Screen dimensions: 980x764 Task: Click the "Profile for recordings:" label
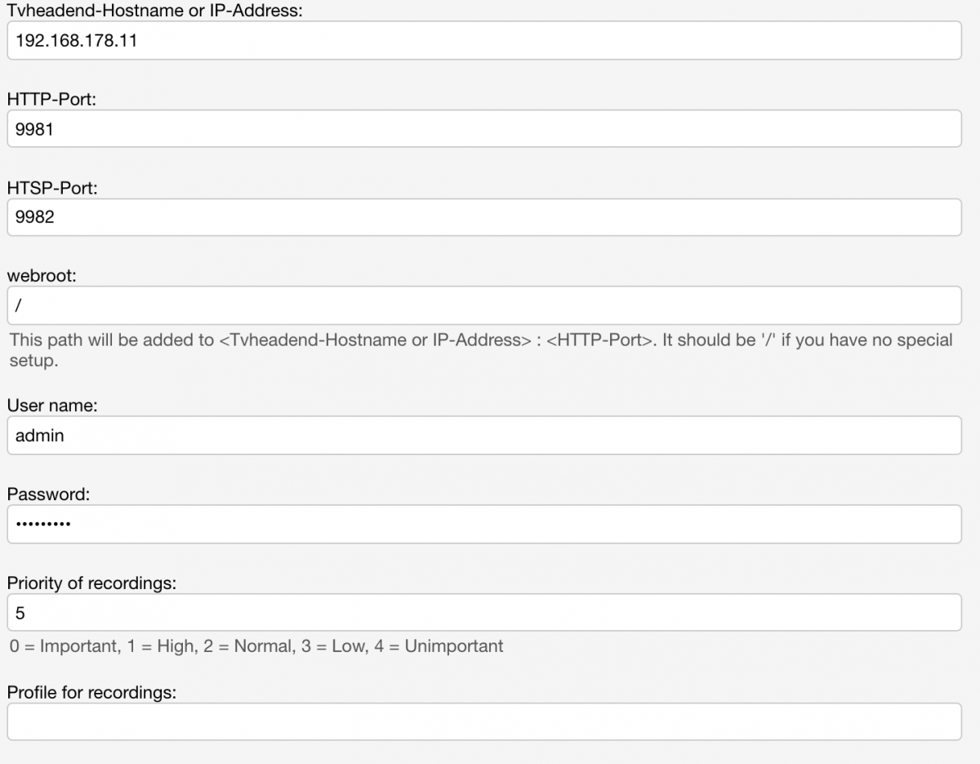[x=91, y=692]
